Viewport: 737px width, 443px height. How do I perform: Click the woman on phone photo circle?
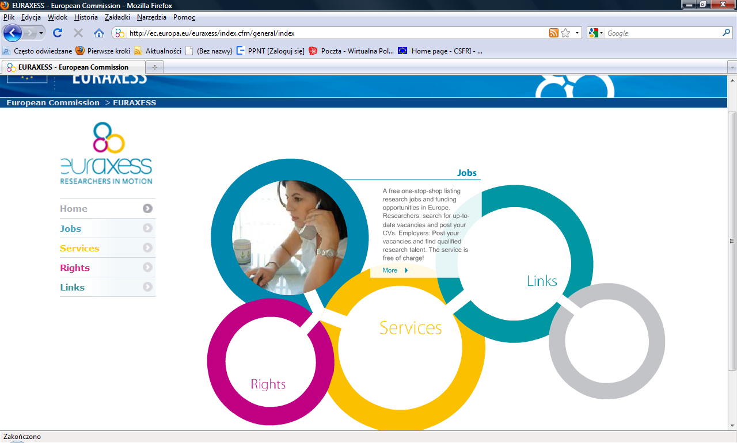290,238
